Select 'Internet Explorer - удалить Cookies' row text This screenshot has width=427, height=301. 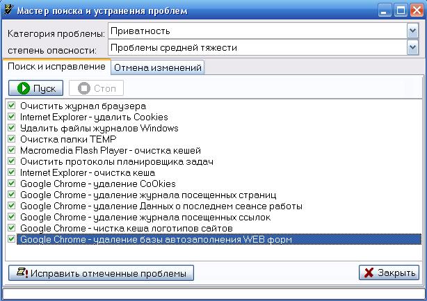[x=94, y=117]
